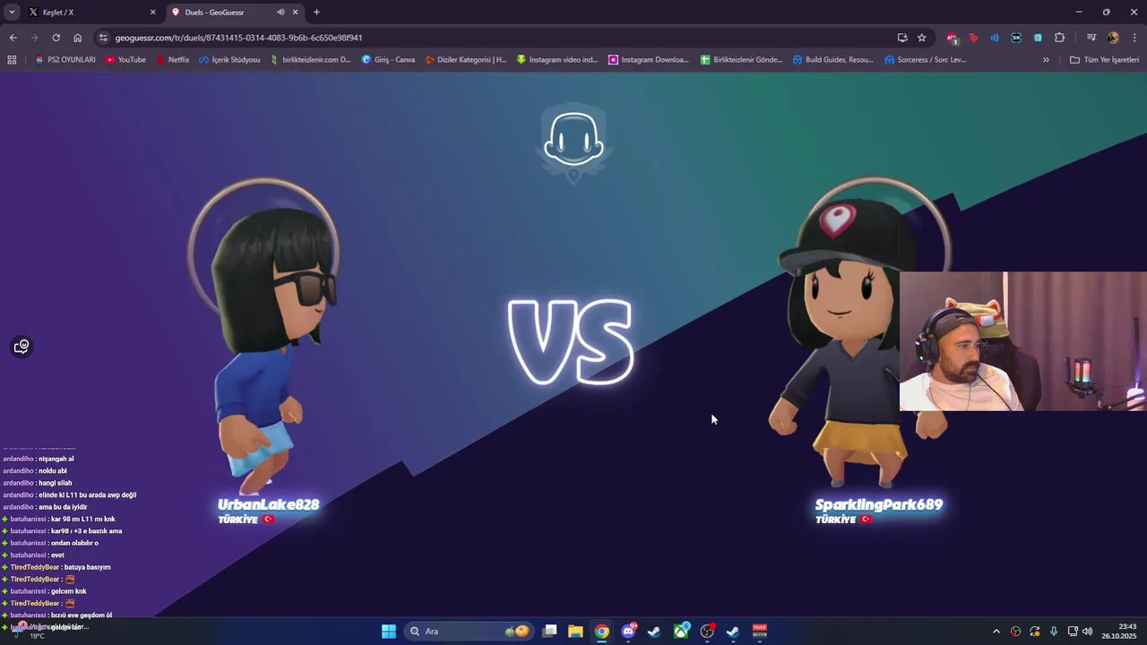Open the Netflix bookmark
This screenshot has width=1147, height=645.
coord(173,60)
